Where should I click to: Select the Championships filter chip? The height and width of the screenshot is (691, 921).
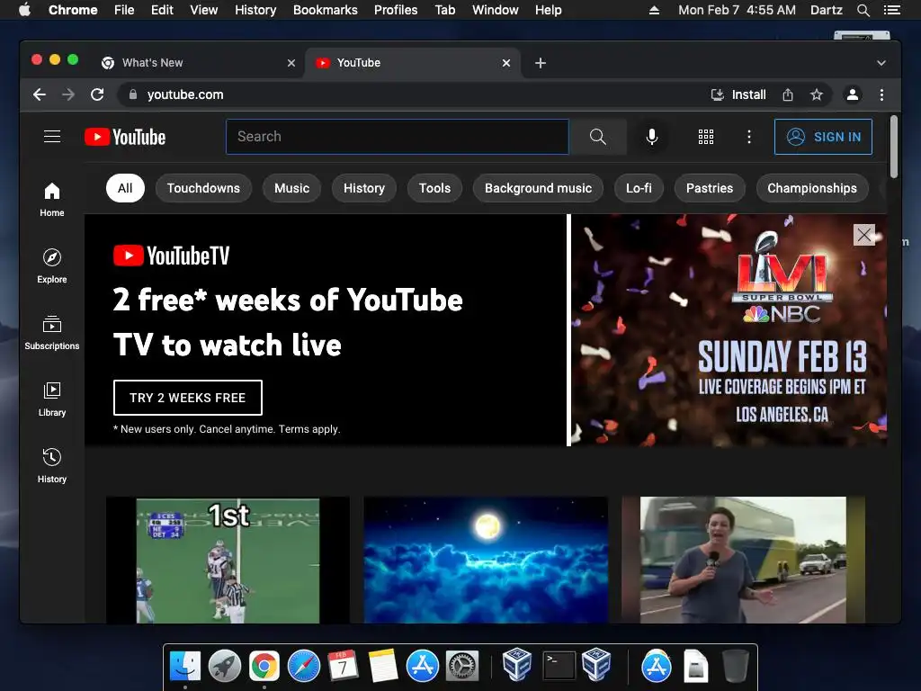point(812,188)
